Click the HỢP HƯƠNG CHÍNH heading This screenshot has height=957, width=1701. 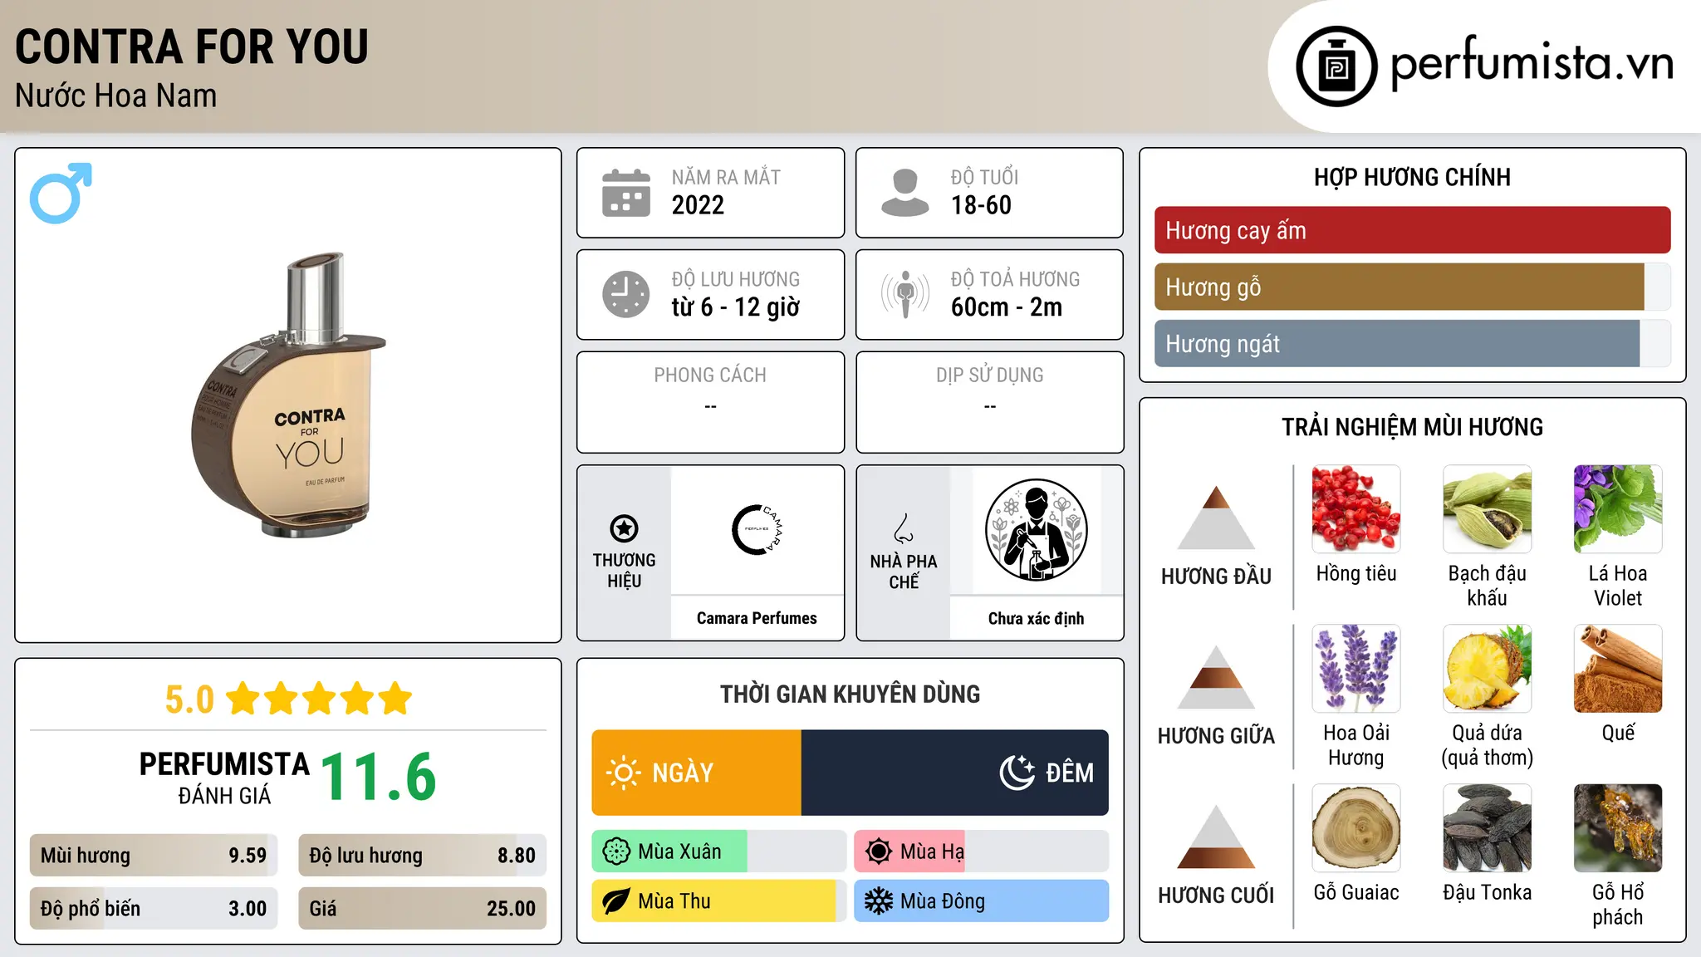(1412, 177)
